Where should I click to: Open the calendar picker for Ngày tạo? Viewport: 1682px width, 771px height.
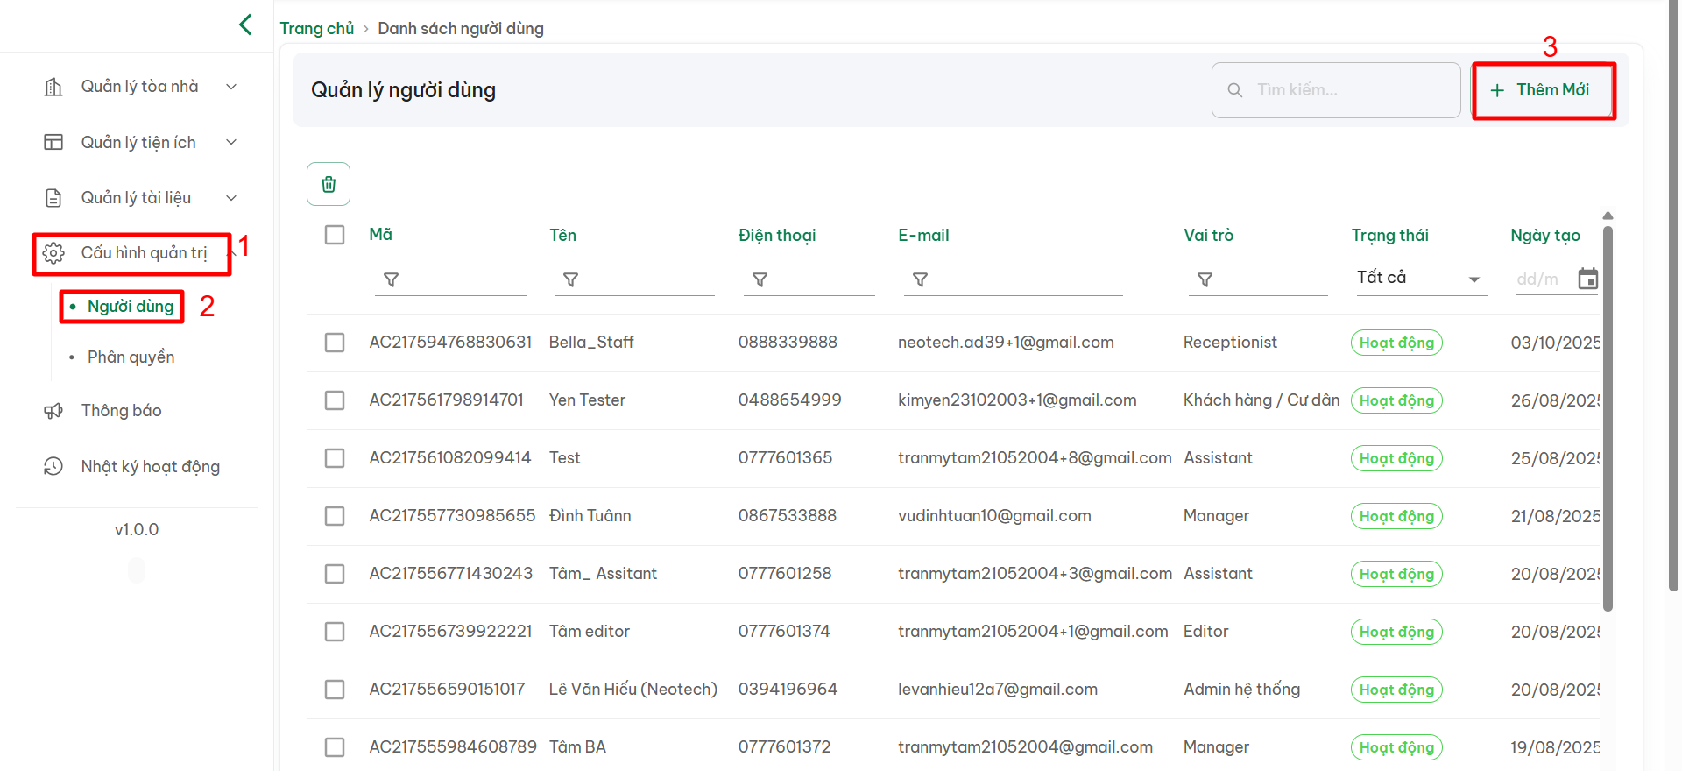click(1587, 279)
